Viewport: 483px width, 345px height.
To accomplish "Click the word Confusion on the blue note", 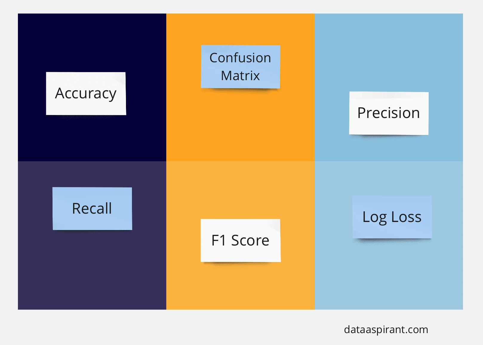I will click(240, 58).
